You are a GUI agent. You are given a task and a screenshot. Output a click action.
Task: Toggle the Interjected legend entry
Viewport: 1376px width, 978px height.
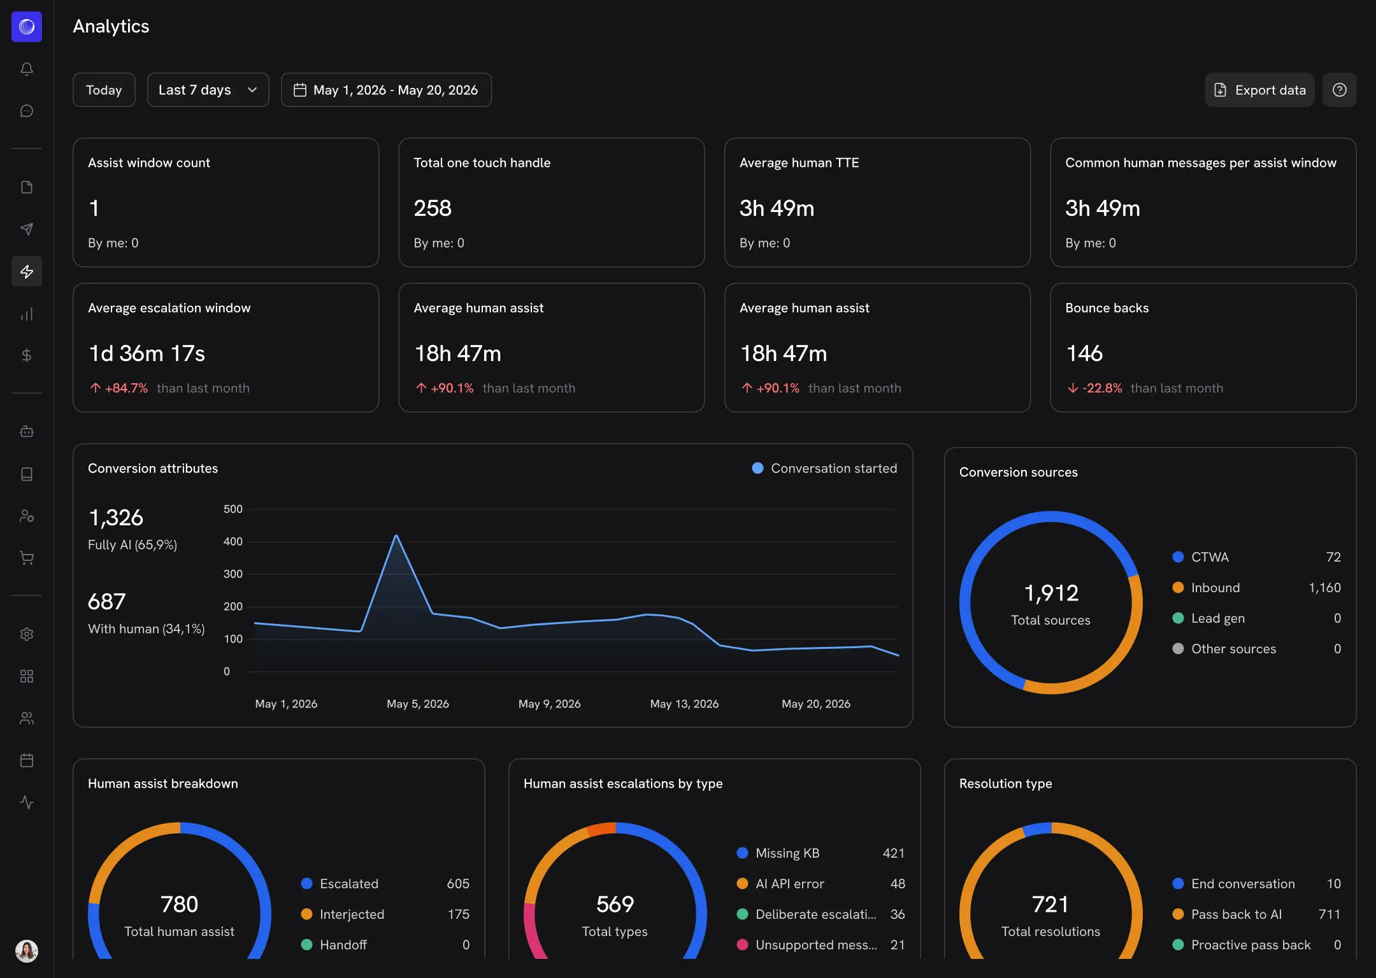(x=385, y=914)
